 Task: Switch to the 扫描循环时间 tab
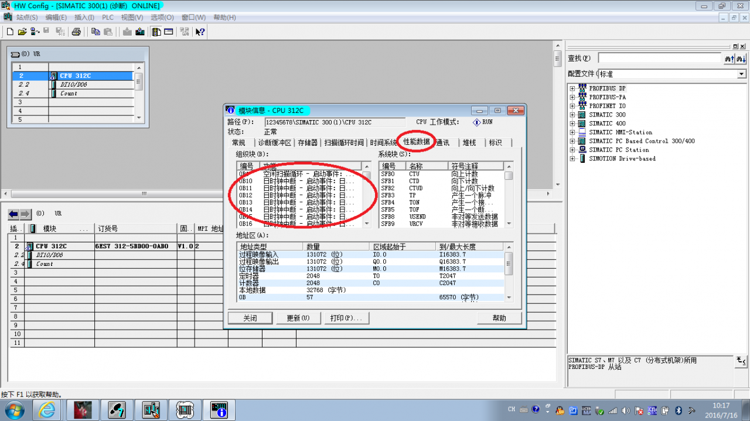coord(344,142)
